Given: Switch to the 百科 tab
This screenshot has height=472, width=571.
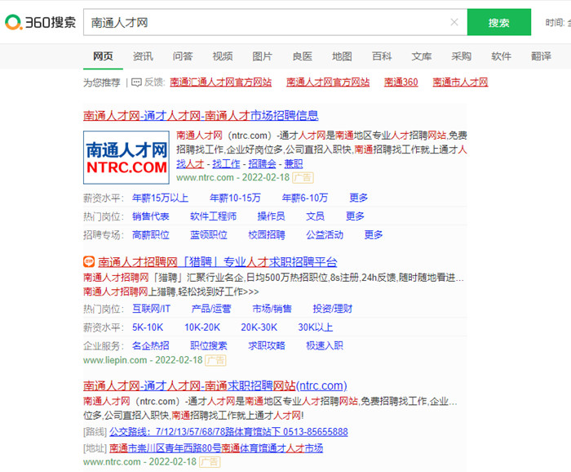Looking at the screenshot, I should (382, 56).
